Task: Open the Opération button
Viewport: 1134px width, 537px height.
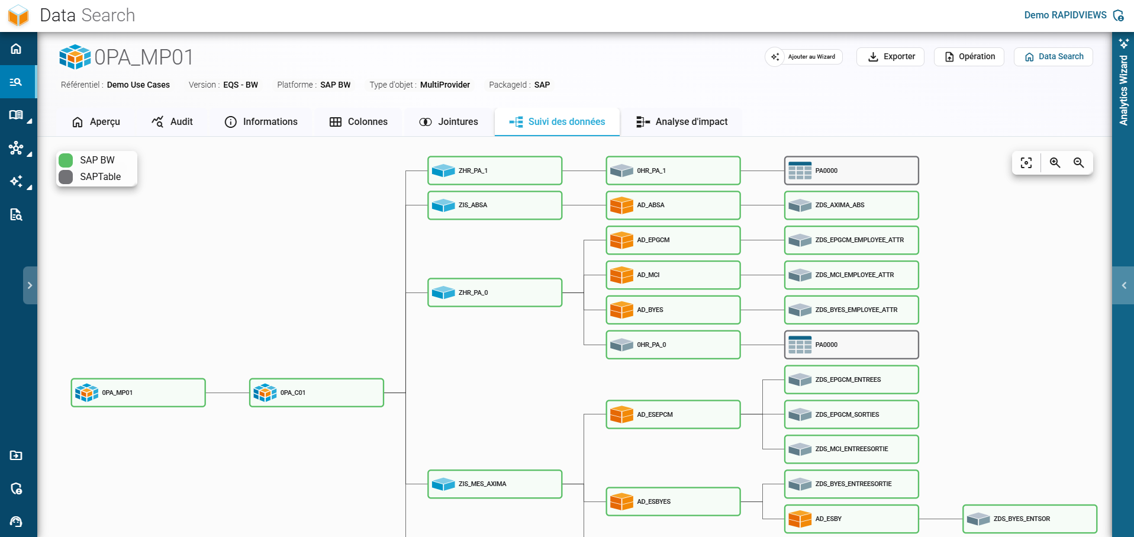Action: [969, 57]
